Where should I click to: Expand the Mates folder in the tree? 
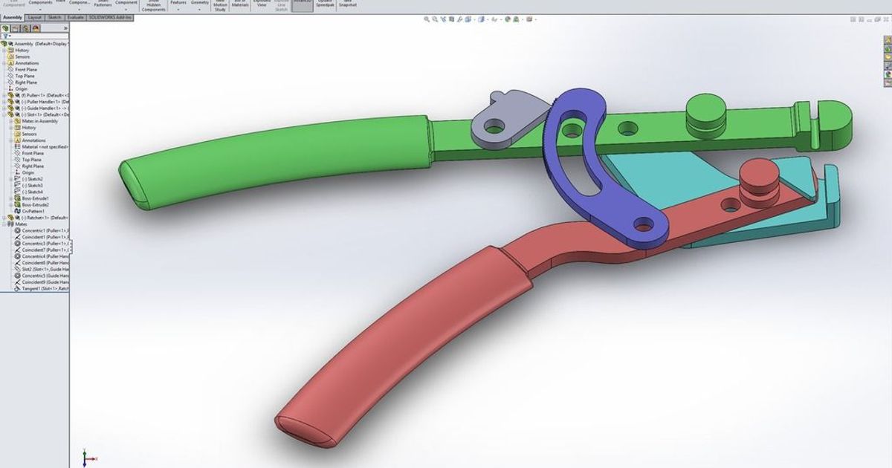(4, 224)
